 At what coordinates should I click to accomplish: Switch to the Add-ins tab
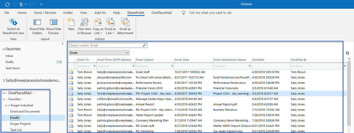(x=100, y=13)
